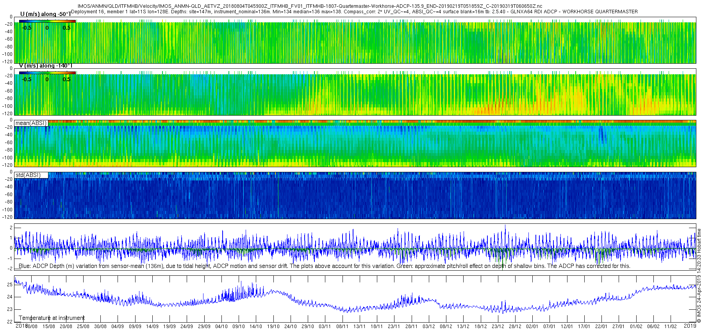Click the '27/01' date tick label
703x332 pixels.
click(x=619, y=327)
